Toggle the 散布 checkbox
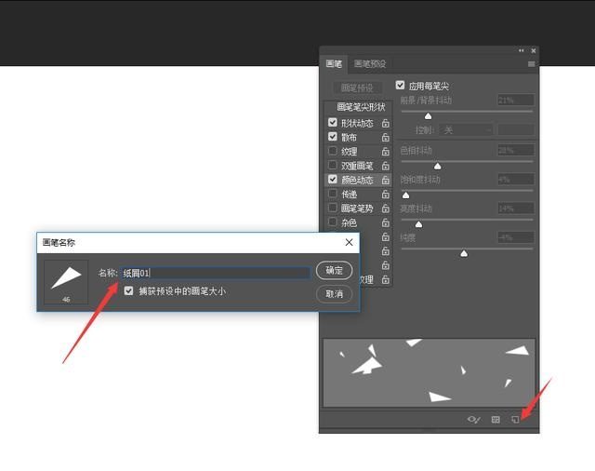Screen dimensions: 595x471 coord(333,137)
